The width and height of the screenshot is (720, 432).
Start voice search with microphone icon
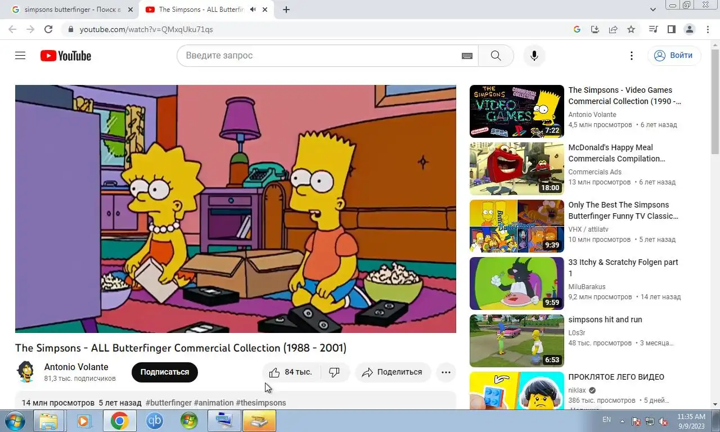534,56
